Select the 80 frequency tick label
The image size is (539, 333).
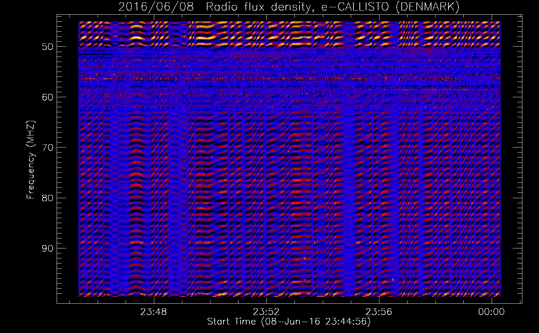(x=48, y=198)
